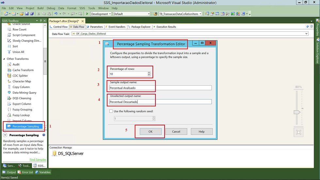Open the File menu
Image resolution: width=320 pixels, height=180 pixels.
(4, 8)
